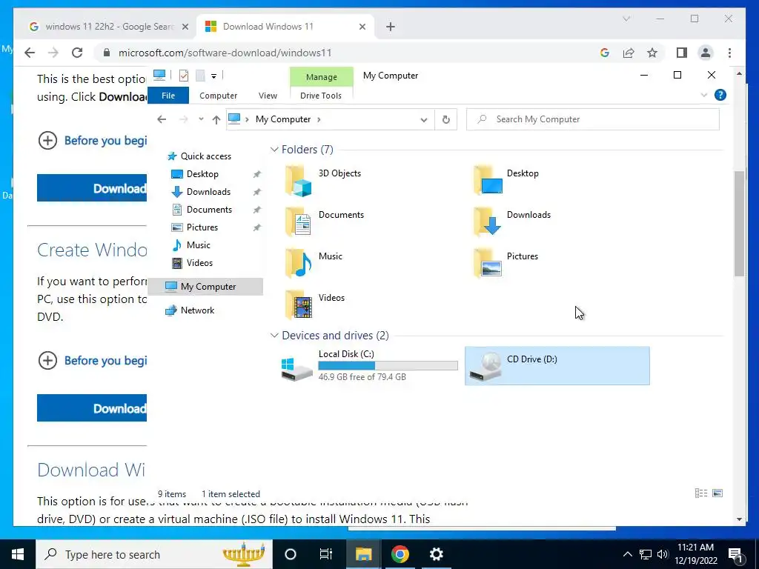Open the Music folder in Folders group
Image resolution: width=759 pixels, height=569 pixels.
tap(314, 263)
